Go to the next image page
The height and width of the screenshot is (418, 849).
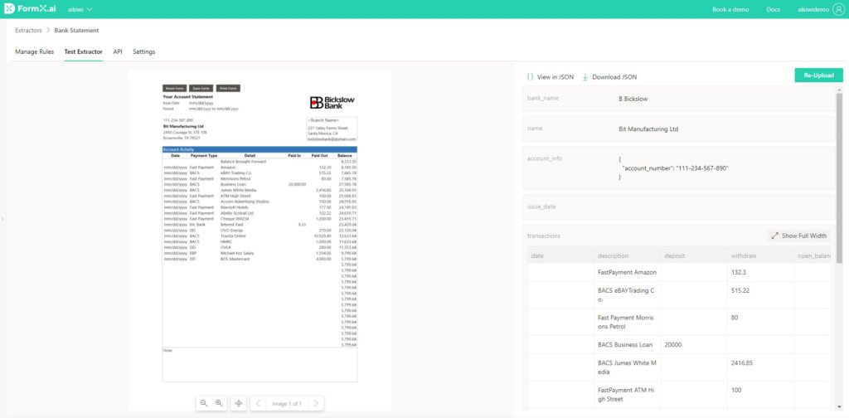(x=316, y=403)
